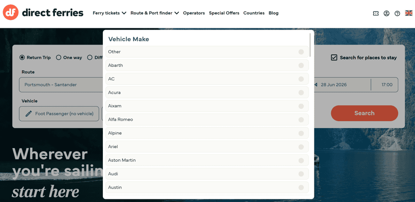Select Aston Martin radio option
The height and width of the screenshot is (202, 415).
pyautogui.click(x=301, y=160)
